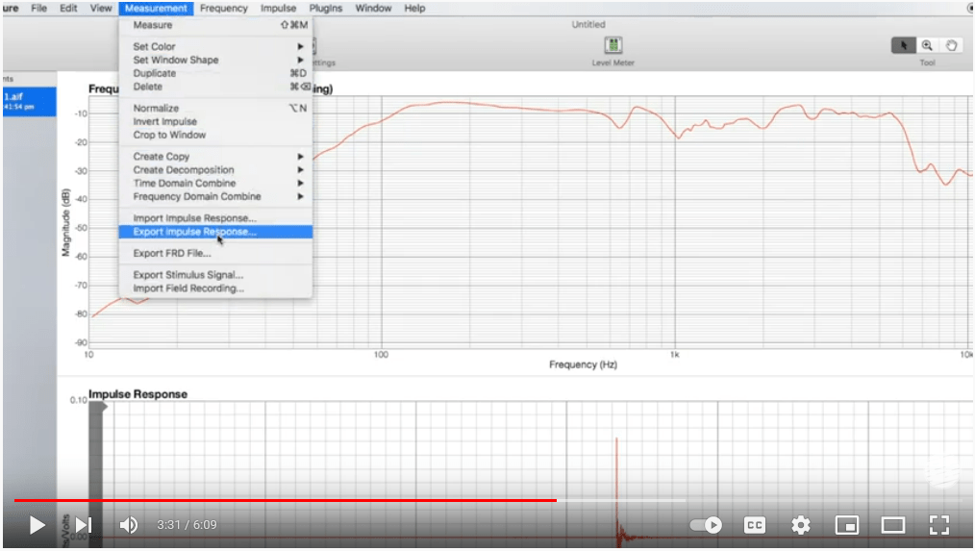Open the View menu

[x=101, y=8]
